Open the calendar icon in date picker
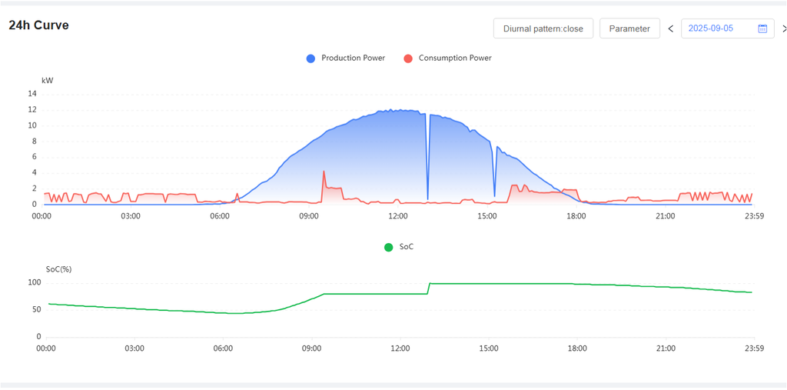This screenshot has width=787, height=390. (762, 28)
